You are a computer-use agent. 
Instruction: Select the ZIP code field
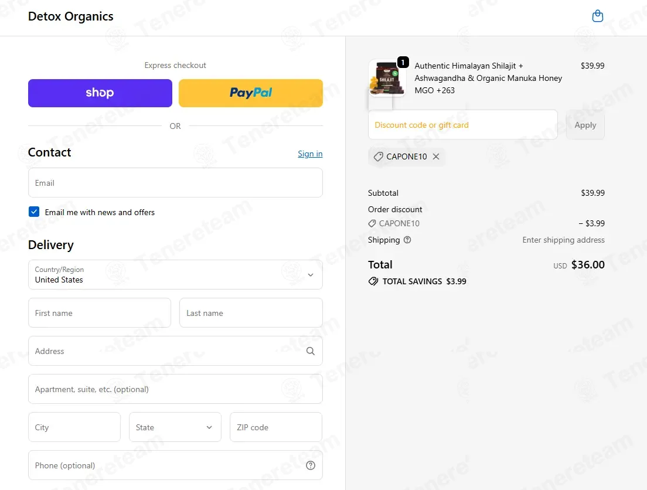tap(275, 427)
